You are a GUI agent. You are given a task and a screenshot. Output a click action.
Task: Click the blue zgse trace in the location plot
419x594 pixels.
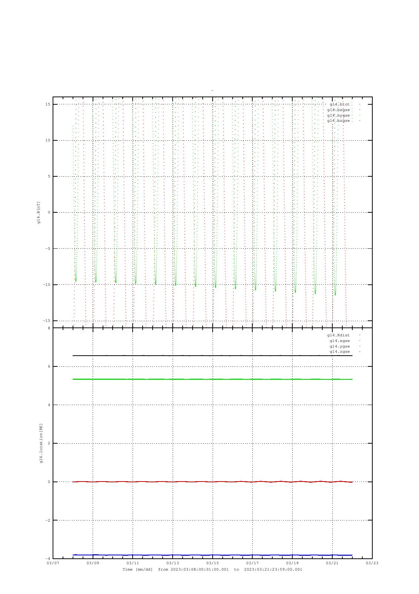pyautogui.click(x=212, y=555)
